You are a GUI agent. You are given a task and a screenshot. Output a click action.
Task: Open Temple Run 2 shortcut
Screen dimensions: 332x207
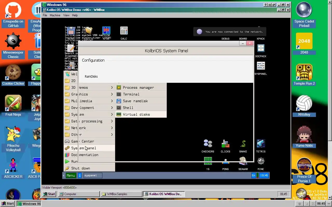[x=304, y=75]
